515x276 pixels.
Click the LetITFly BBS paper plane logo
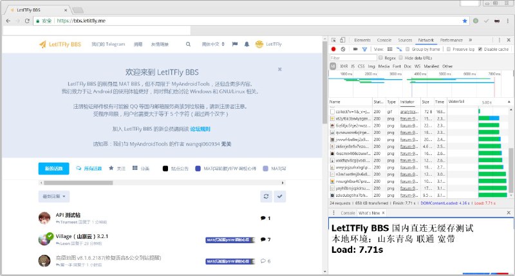point(42,44)
